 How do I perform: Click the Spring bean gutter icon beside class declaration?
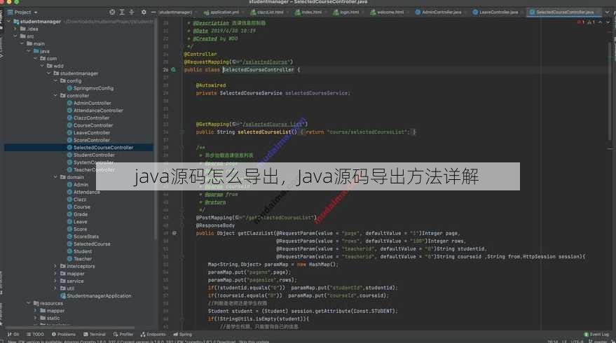pos(173,70)
